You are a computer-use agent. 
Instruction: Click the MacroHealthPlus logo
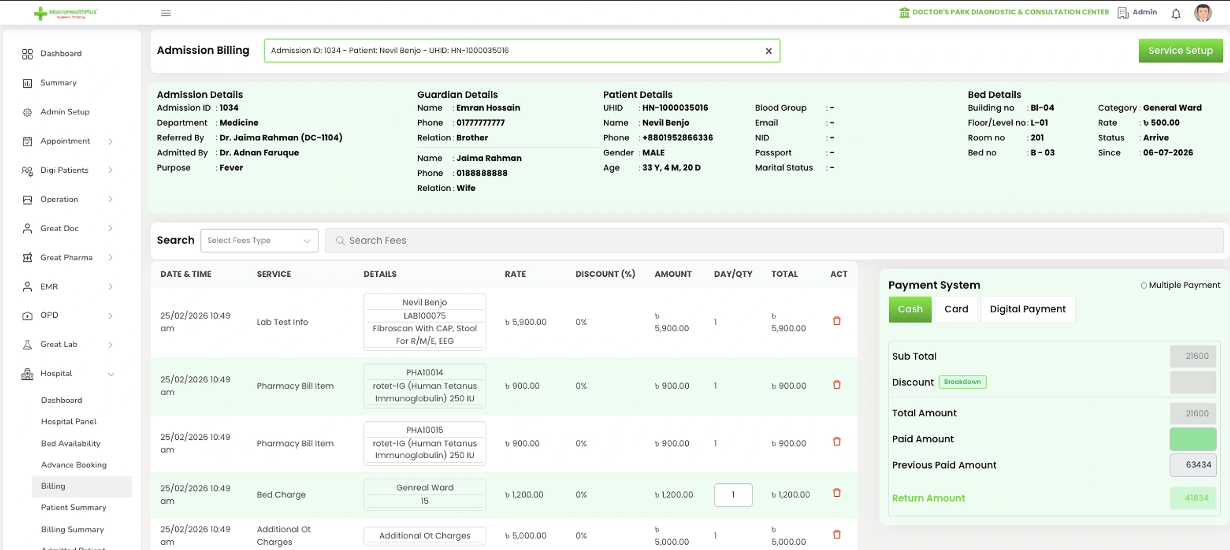coord(66,13)
